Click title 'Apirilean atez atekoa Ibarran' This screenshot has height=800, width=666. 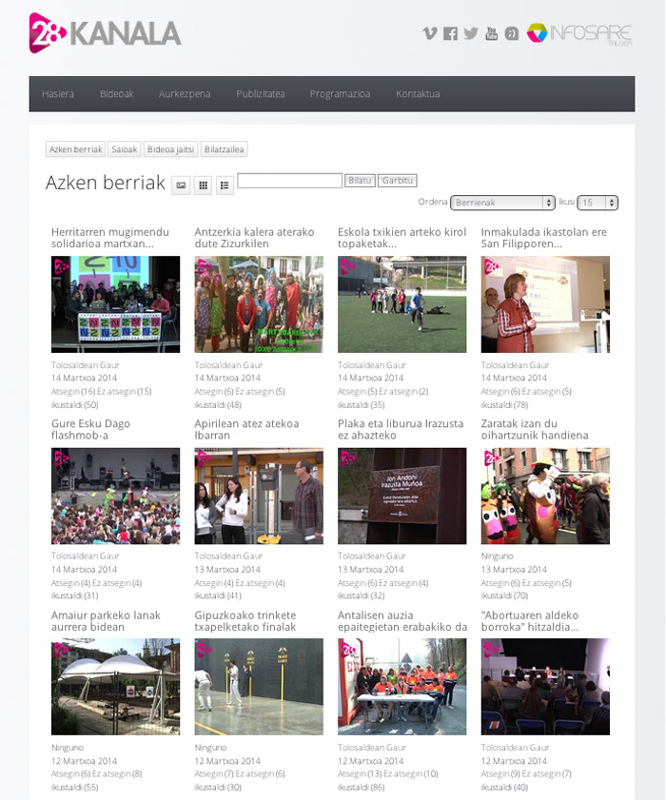click(x=246, y=429)
